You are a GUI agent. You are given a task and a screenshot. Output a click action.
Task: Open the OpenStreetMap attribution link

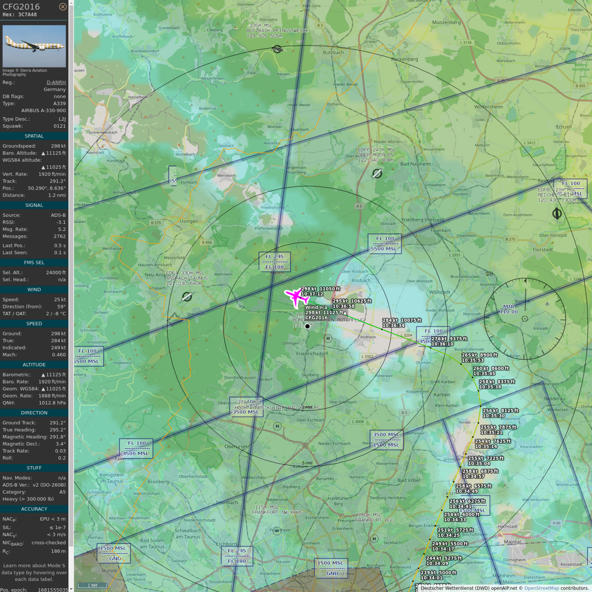coord(541,588)
